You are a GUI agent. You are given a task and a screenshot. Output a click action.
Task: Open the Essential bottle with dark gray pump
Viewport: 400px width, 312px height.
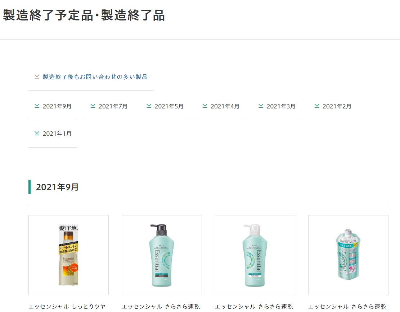pyautogui.click(x=162, y=255)
